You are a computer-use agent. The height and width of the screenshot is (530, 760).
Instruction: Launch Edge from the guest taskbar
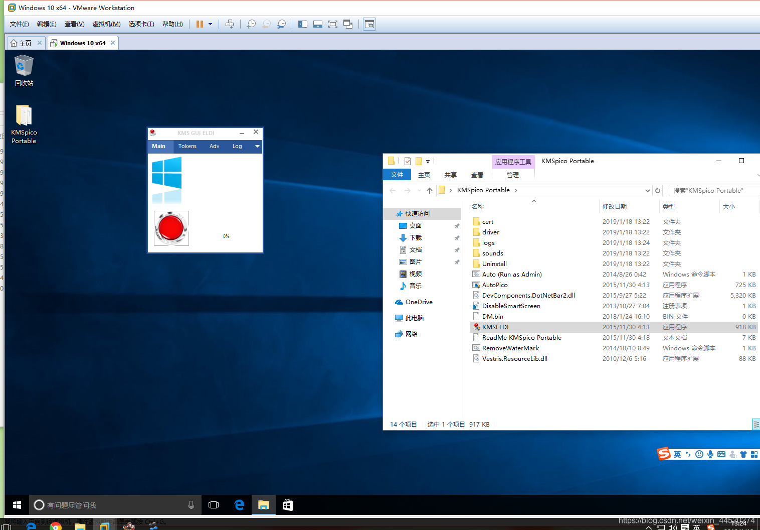point(239,505)
